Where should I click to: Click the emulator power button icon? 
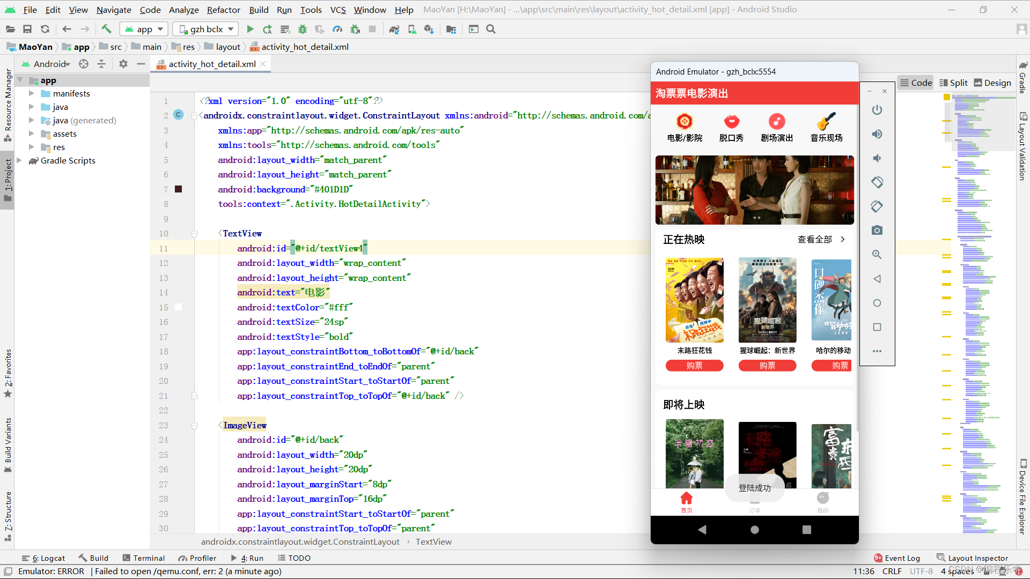click(x=877, y=110)
